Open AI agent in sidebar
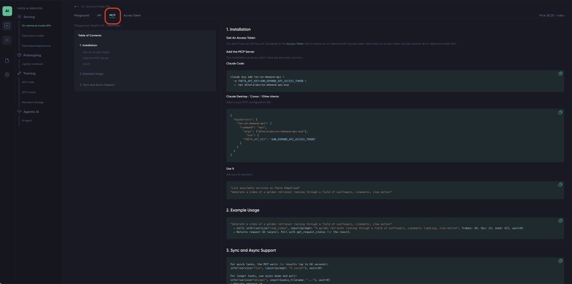 pyautogui.click(x=27, y=120)
